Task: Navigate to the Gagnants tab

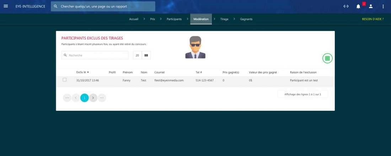Action: click(246, 19)
